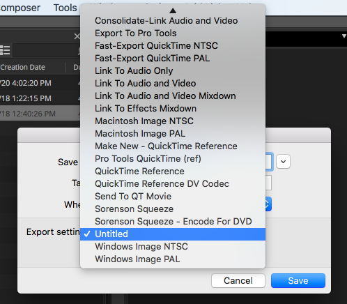Click the blue Save button
This screenshot has width=347, height=304.
click(x=298, y=280)
